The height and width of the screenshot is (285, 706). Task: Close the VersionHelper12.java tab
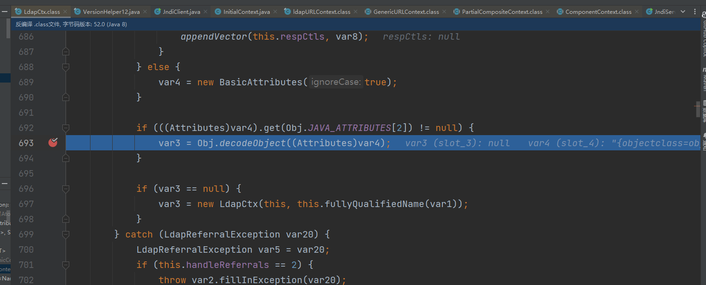click(144, 12)
